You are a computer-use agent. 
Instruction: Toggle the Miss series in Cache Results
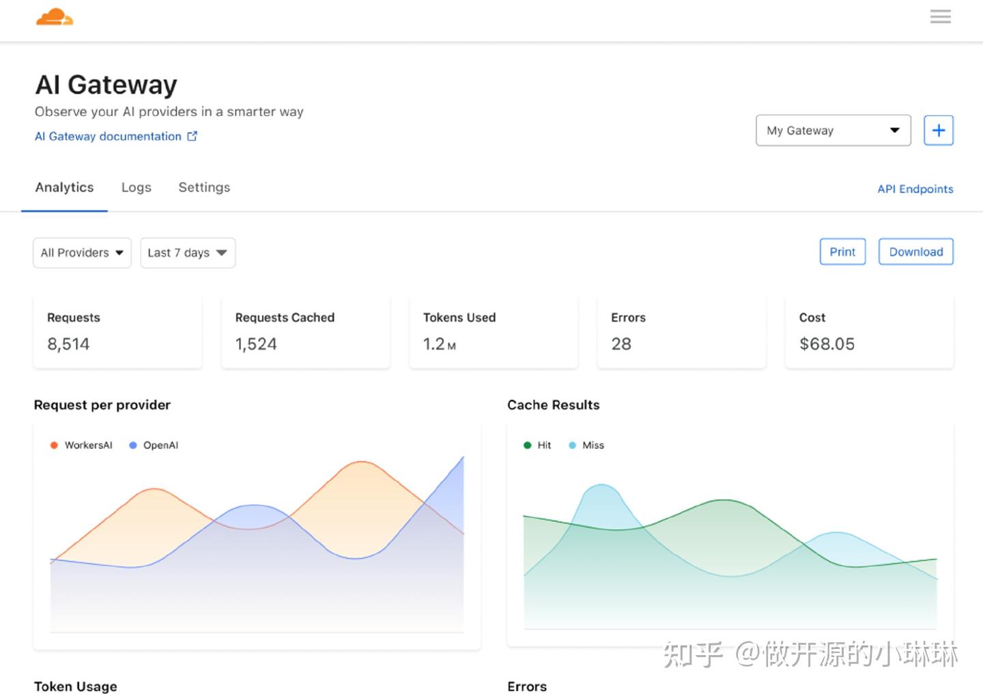586,445
